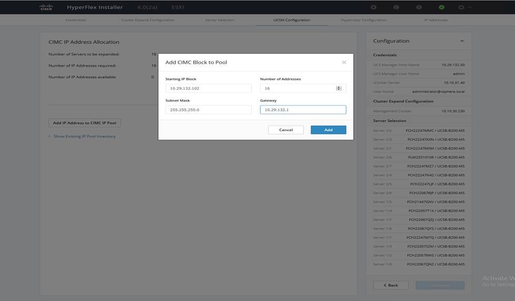This screenshot has width=515, height=301.
Task: Click server row FCH22067QYS
Action: (x=419, y=228)
